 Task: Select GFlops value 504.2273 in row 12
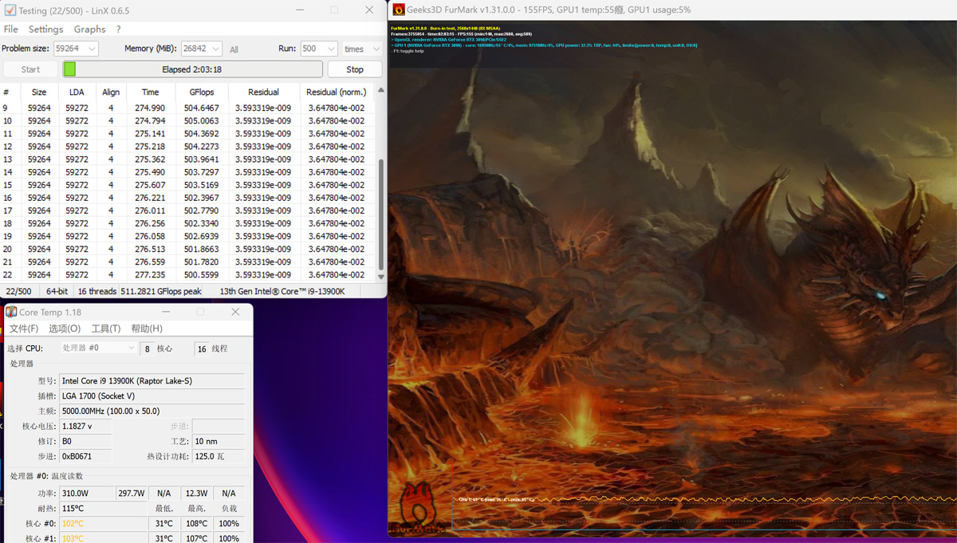201,146
